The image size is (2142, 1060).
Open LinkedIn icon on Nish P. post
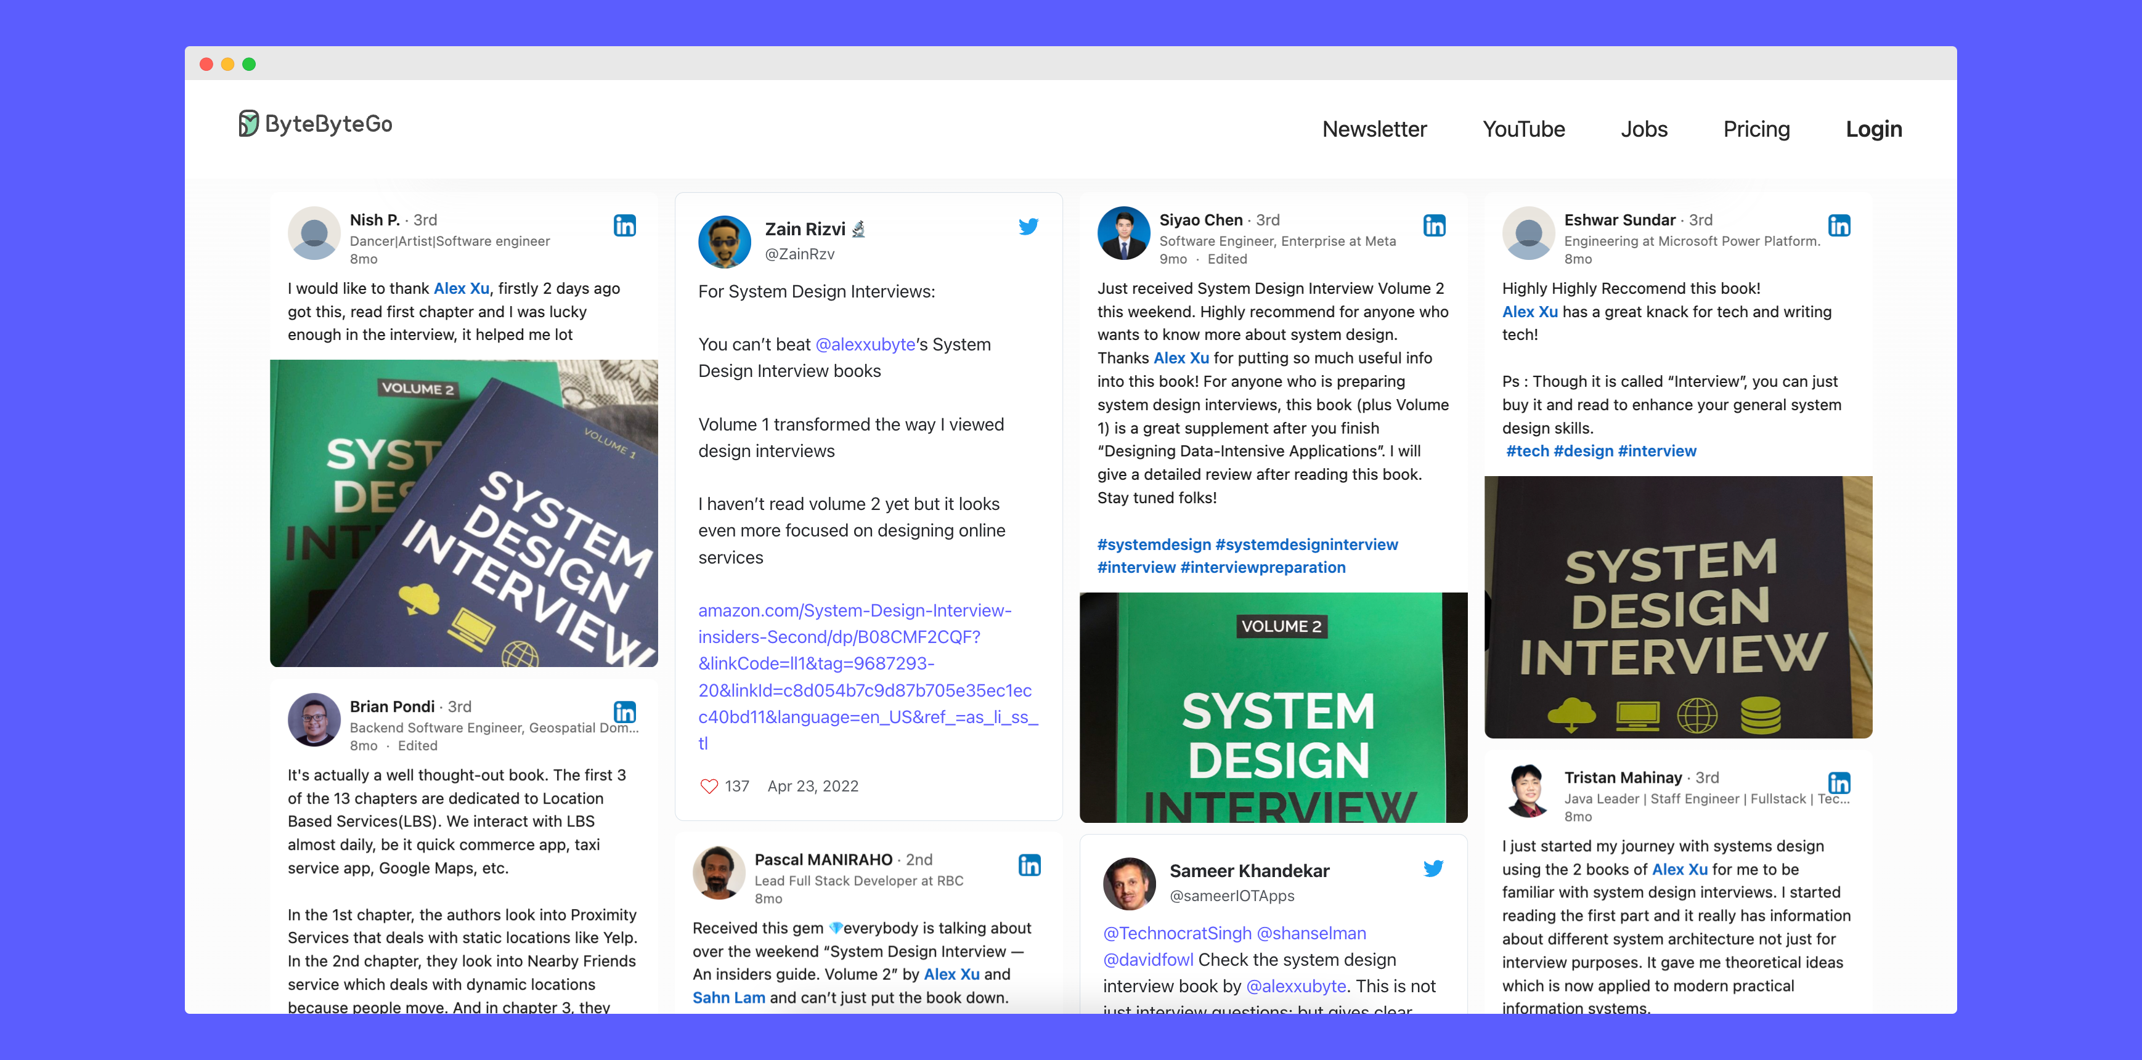[624, 225]
